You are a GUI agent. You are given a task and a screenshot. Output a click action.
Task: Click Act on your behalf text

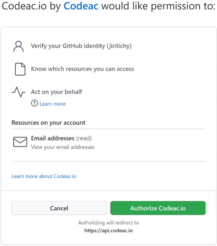[57, 92]
